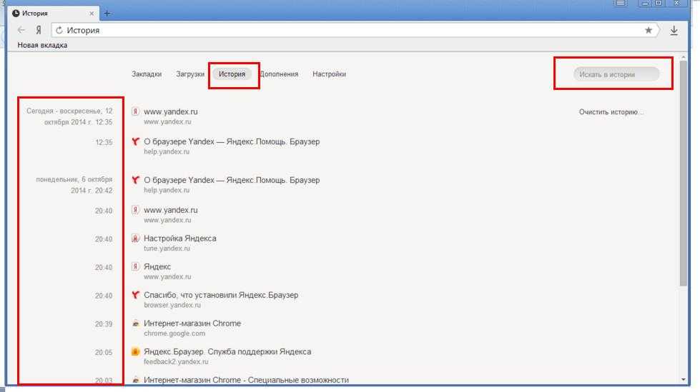
Task: Open 'Интернет-магазин Chrome - Специальные возможности' entry
Action: click(246, 380)
